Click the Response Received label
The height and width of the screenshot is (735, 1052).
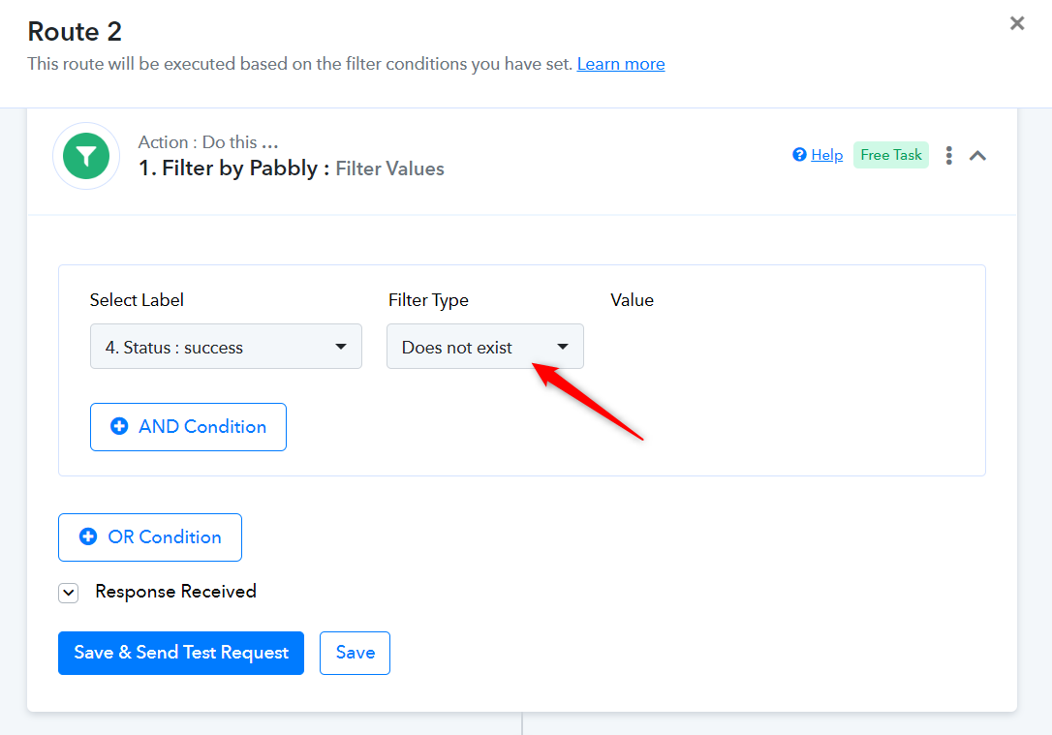[x=175, y=592]
